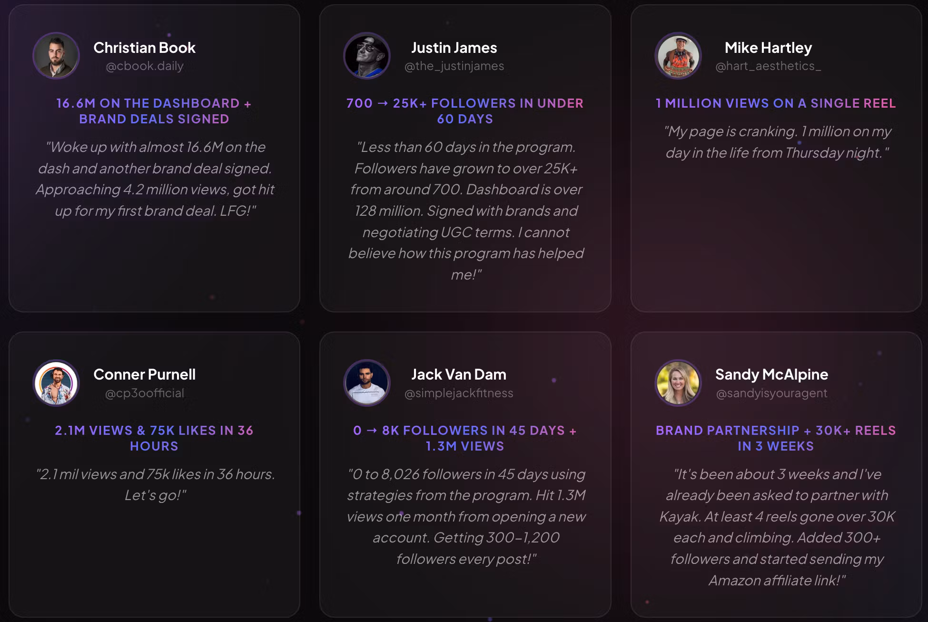The image size is (928, 622).
Task: Open Mike Hartley's avatar image
Action: [678, 56]
